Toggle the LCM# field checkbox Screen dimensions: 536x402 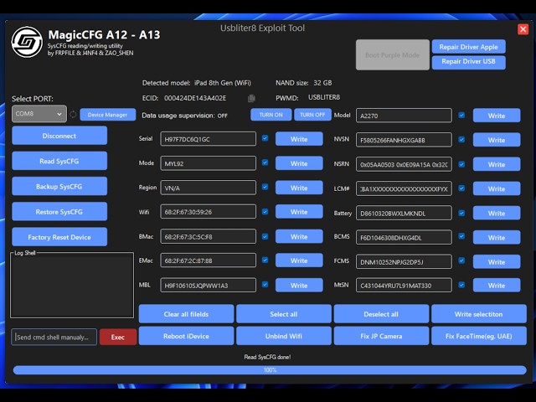[x=461, y=188]
